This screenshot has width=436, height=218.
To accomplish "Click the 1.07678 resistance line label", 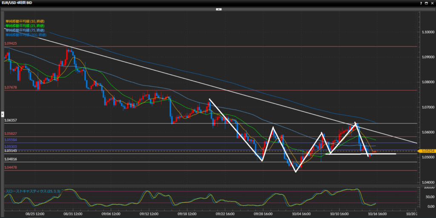I will 11,87.
